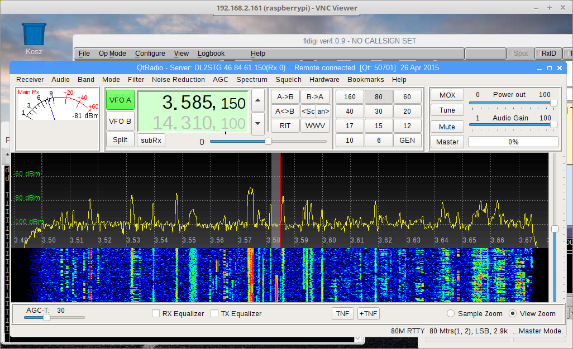
Task: Select the 40 meter band button
Action: click(x=350, y=112)
